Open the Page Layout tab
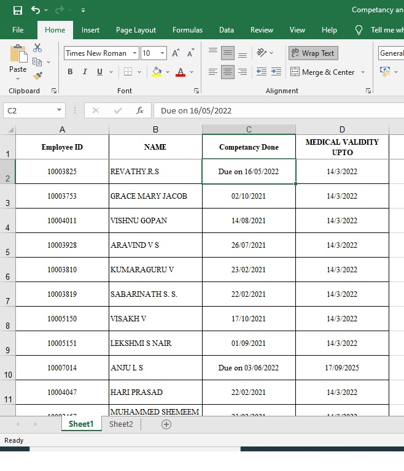Screen dimensions: 404x471 [x=136, y=30]
